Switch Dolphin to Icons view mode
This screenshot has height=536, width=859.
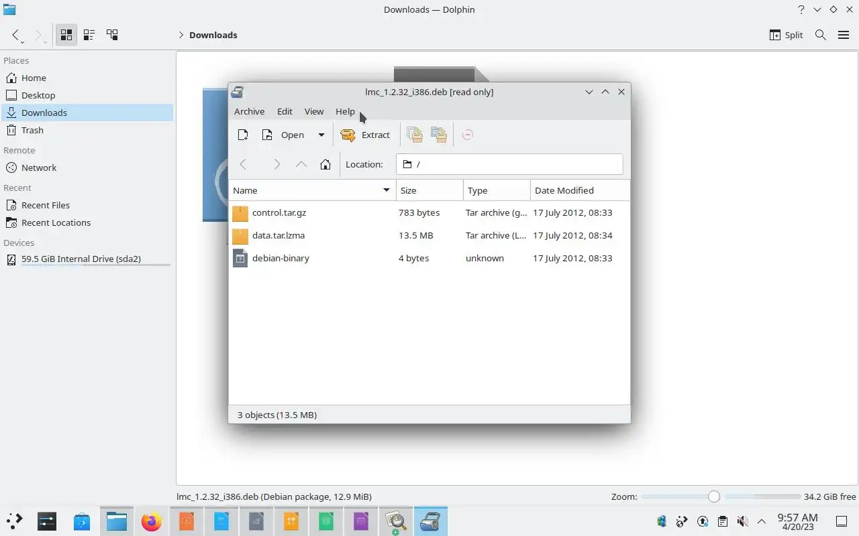click(x=66, y=35)
